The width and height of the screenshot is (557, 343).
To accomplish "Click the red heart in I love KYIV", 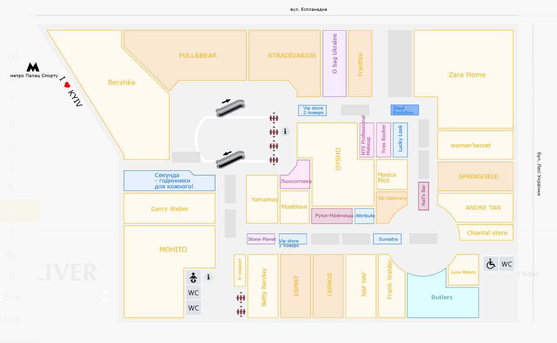I will [67, 84].
